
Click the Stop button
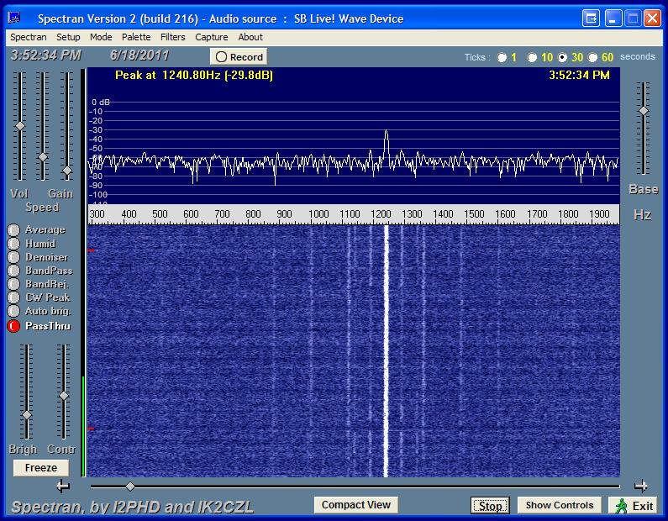tap(490, 506)
